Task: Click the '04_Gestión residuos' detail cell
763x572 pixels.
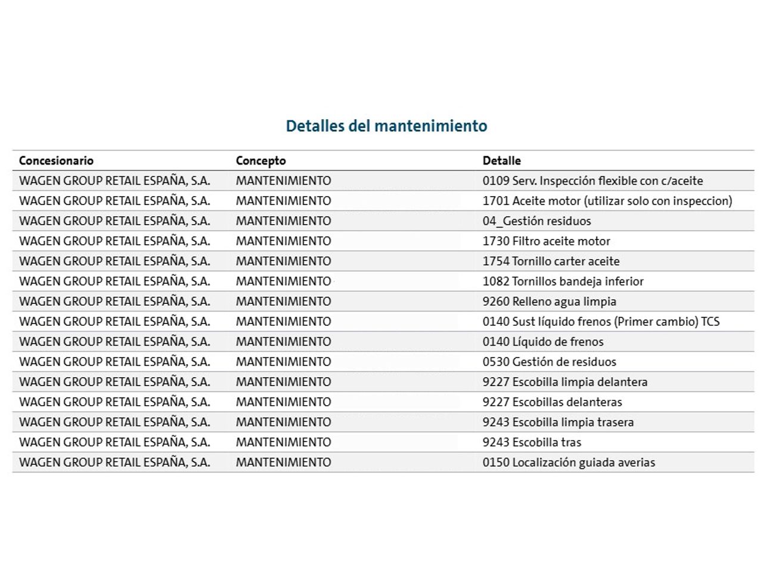Action: (536, 221)
